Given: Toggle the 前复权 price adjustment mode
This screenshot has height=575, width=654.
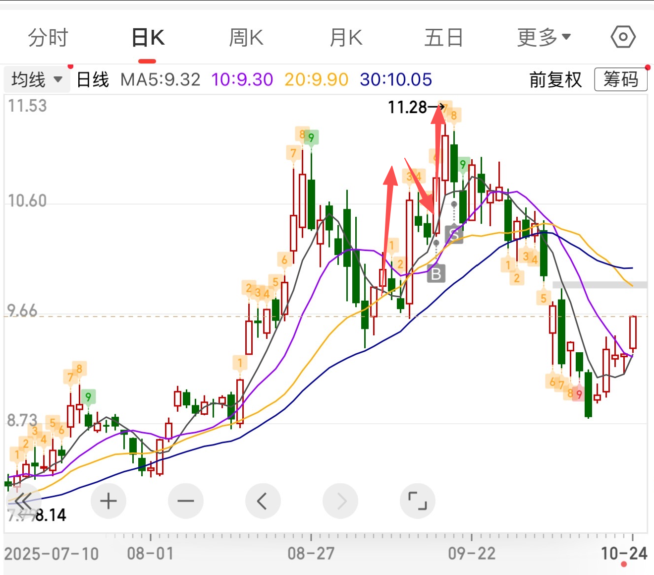Looking at the screenshot, I should (555, 80).
